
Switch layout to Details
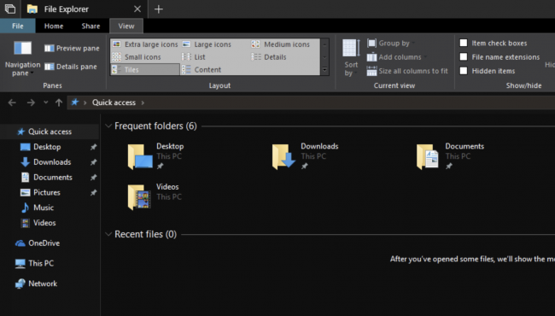tap(269, 57)
